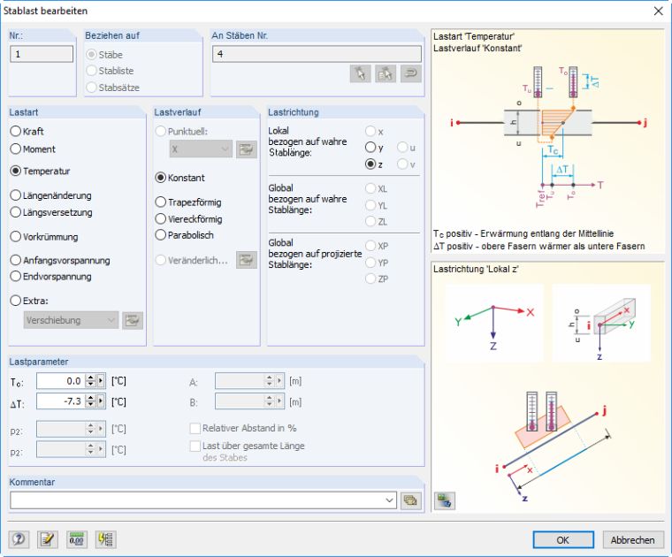The image size is (672, 557).
Task: Select Endvorspannung option
Action: 51,277
